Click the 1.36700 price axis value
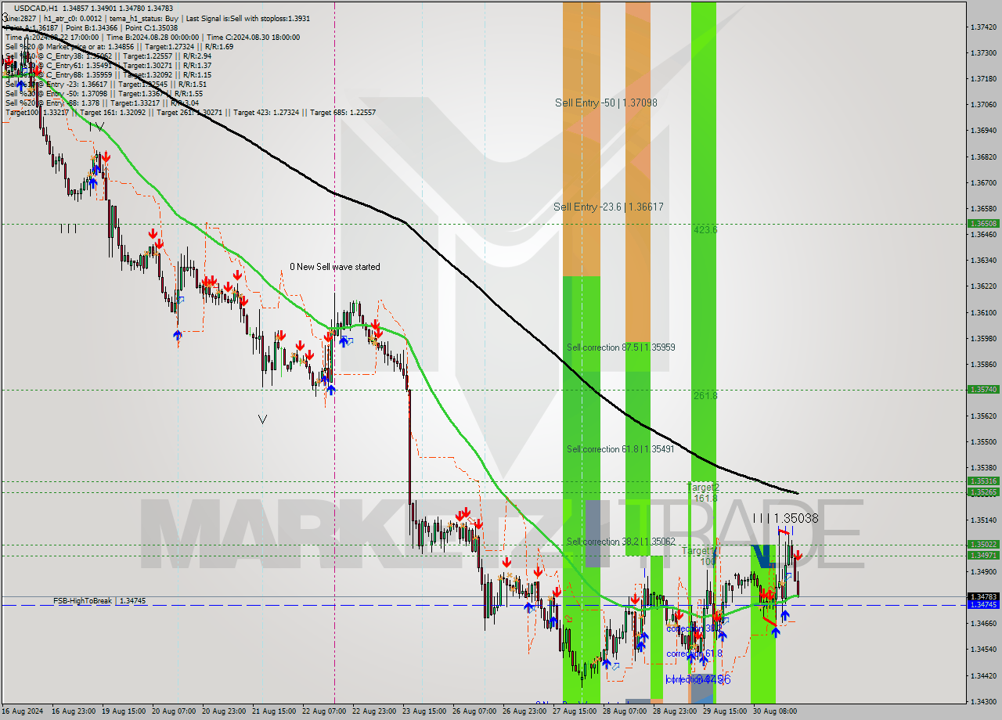Screen dimensions: 1002x720 tap(982, 182)
